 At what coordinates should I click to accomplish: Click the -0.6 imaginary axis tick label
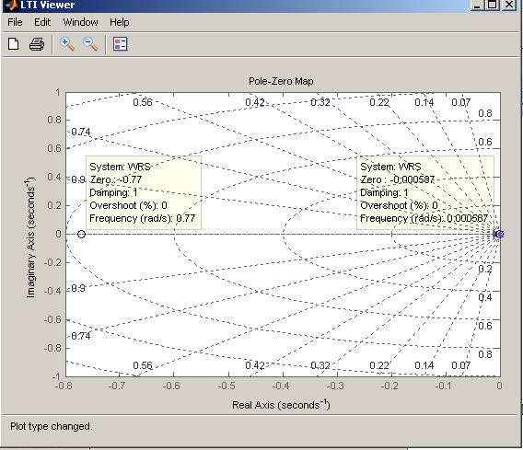53,319
